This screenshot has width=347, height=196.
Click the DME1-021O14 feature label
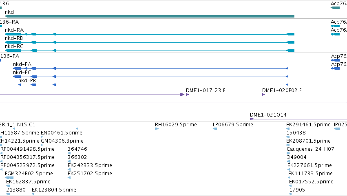[268, 115]
